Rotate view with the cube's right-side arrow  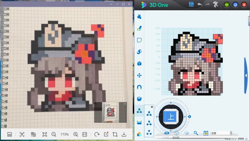[x=185, y=117]
